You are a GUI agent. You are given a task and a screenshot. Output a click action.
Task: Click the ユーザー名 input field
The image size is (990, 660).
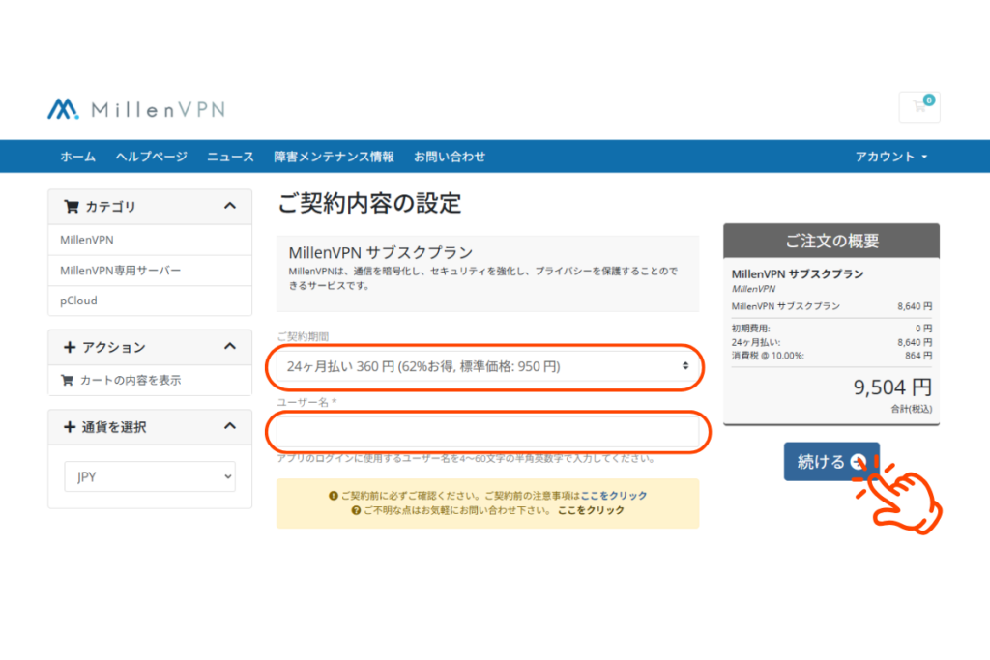pos(486,432)
